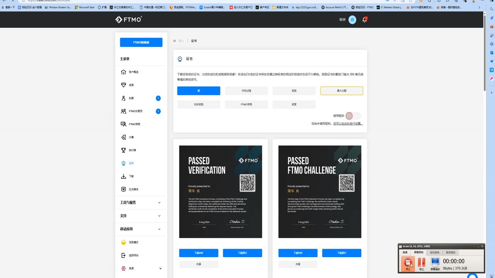Open the 英语 language dropdown chevron
Screen dimensions: 495x278
160,268
